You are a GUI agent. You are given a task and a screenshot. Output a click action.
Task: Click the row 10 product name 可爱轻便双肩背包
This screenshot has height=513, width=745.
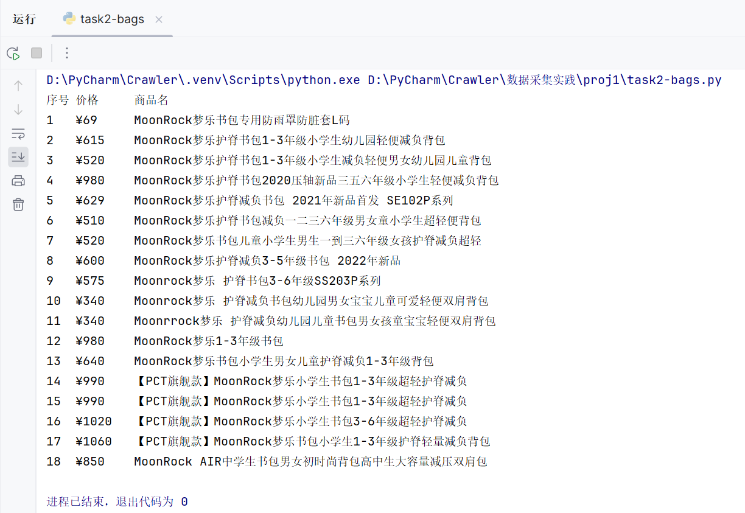point(311,301)
